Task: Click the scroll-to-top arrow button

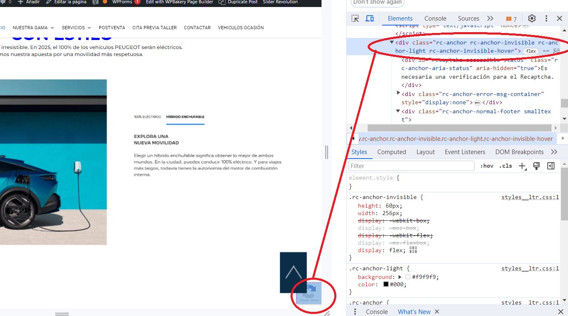Action: [293, 272]
